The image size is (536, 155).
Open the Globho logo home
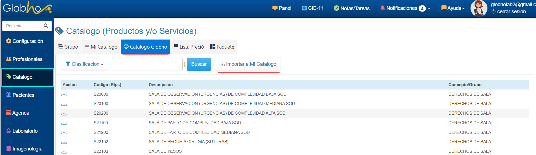pos(27,8)
